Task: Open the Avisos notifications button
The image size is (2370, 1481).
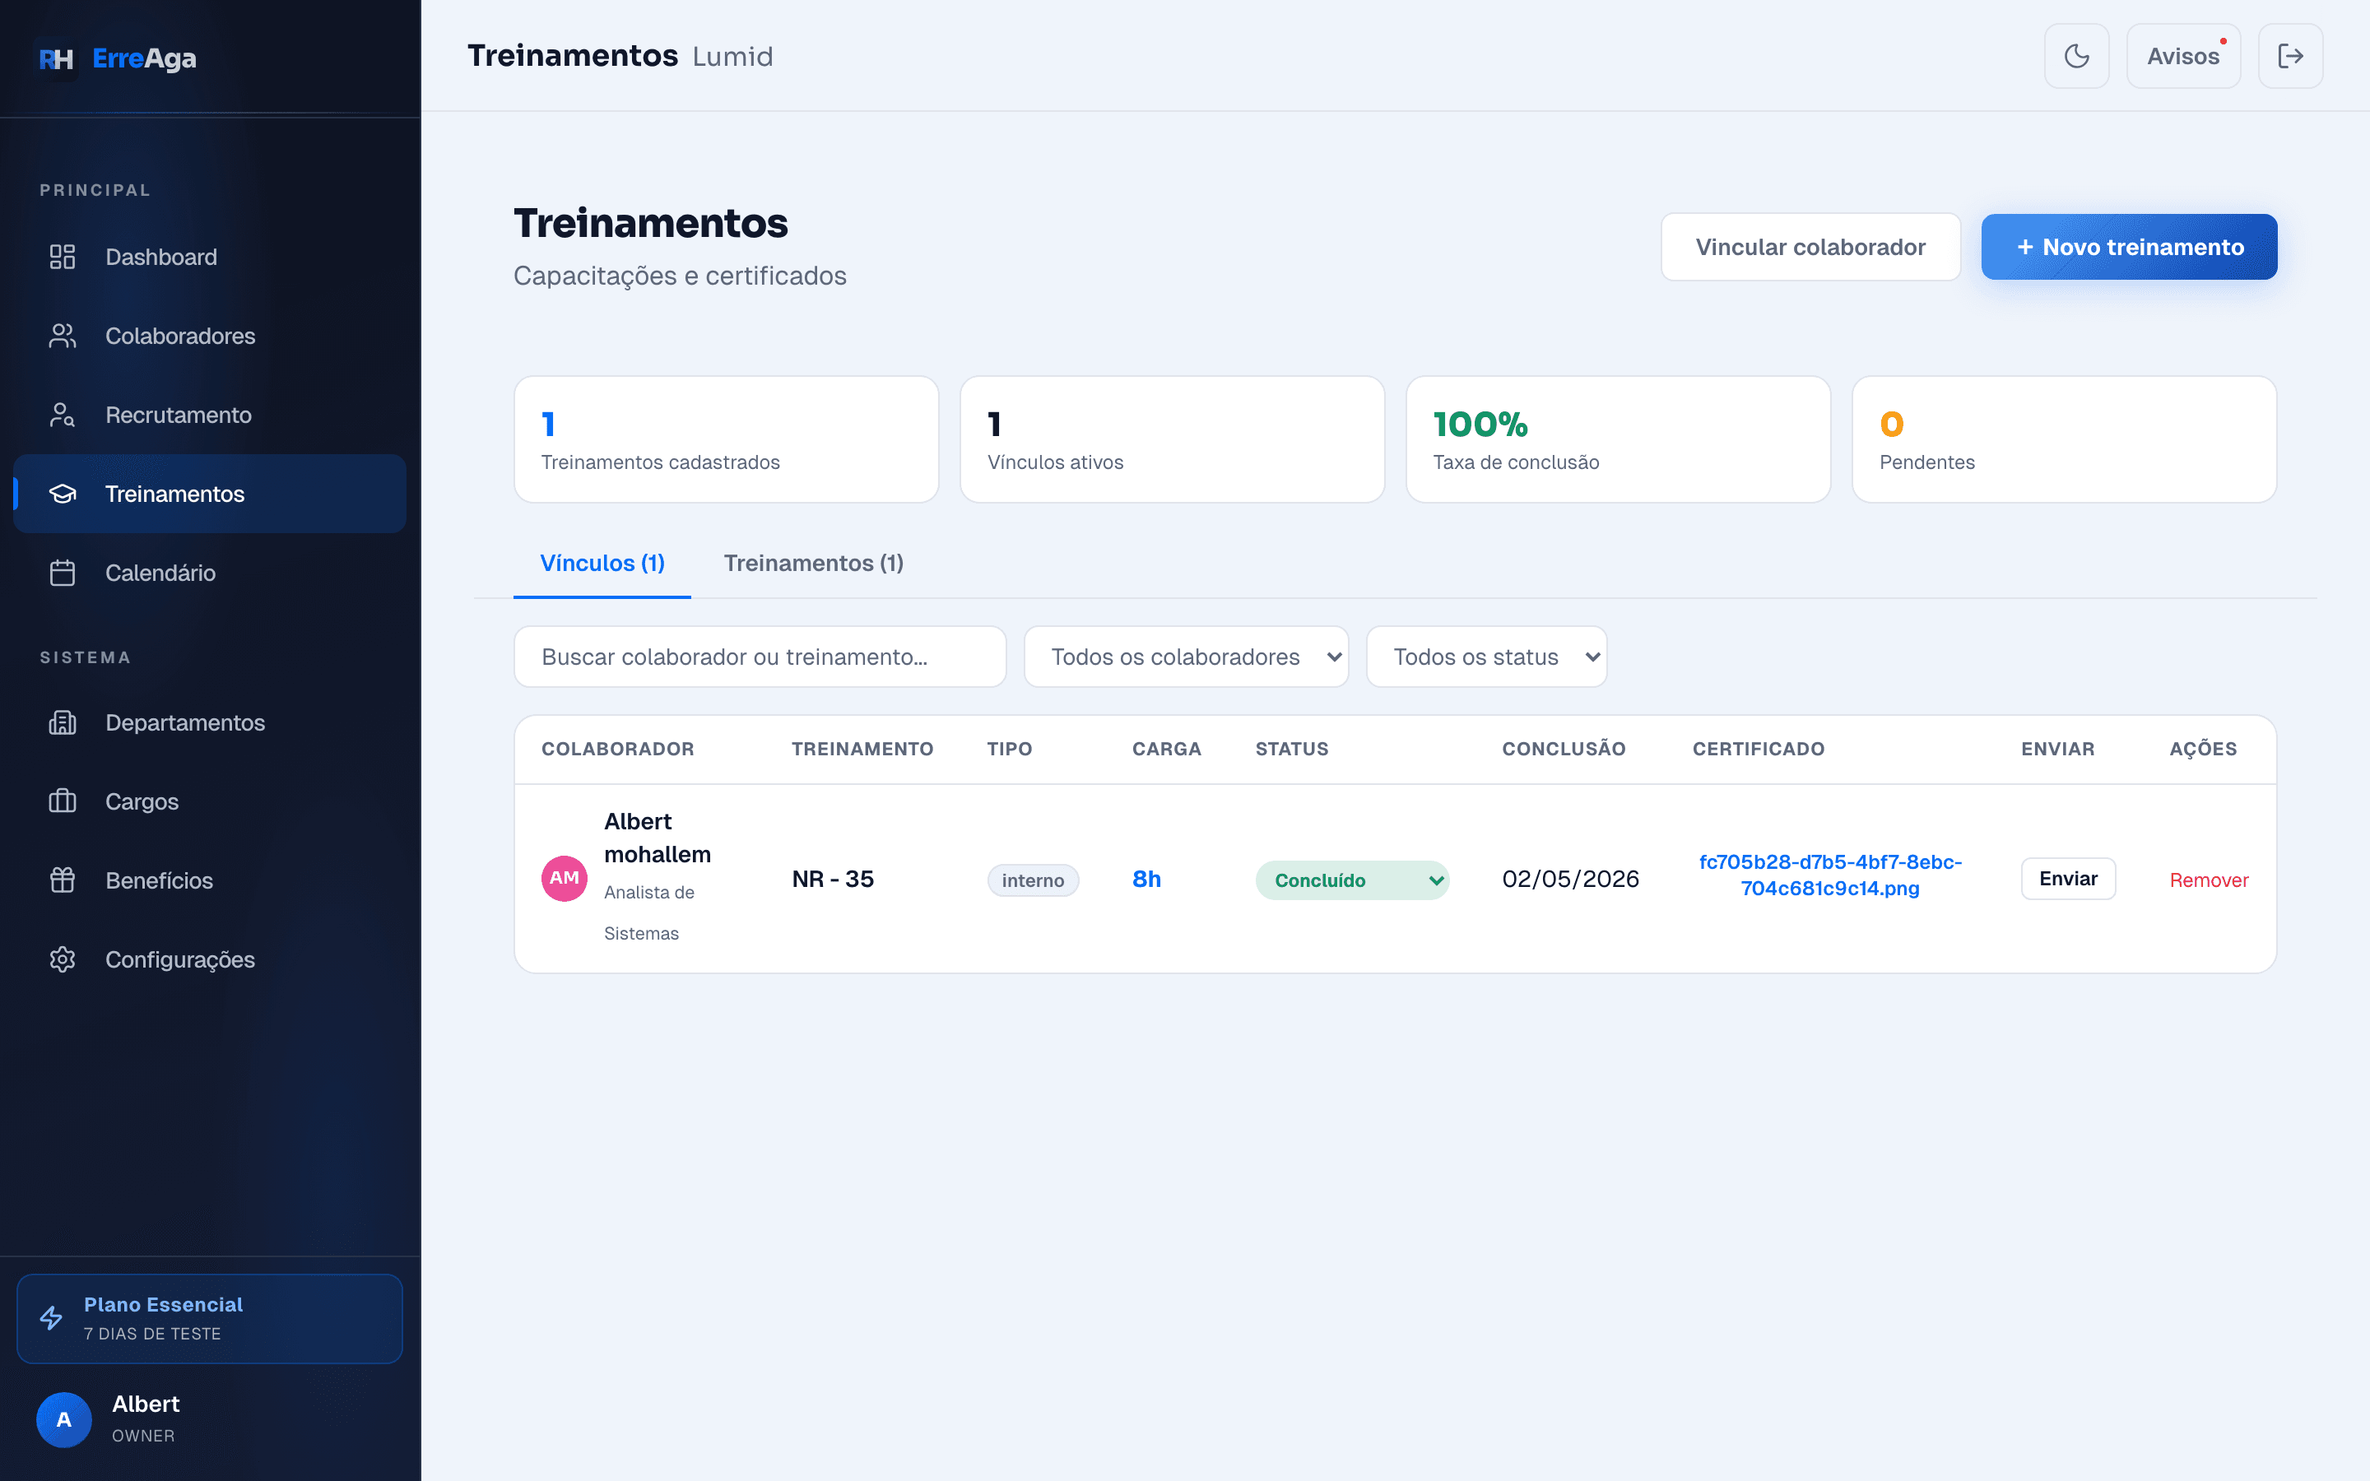Action: (2183, 56)
